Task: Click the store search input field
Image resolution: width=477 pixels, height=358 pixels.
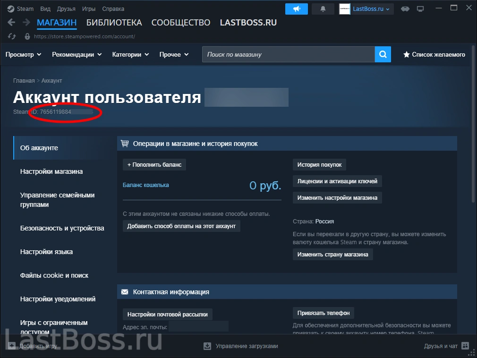Action: click(288, 55)
